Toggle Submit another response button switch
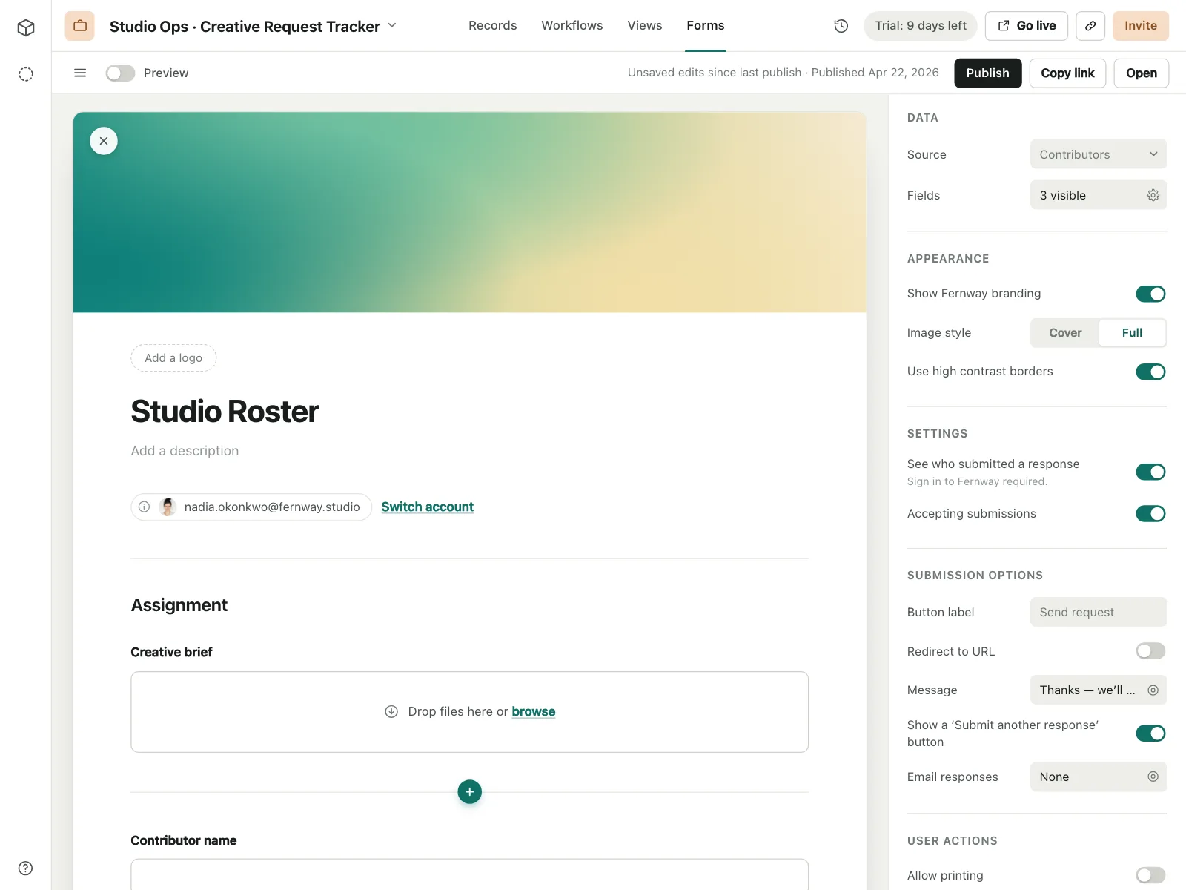This screenshot has height=890, width=1186. coord(1150,734)
